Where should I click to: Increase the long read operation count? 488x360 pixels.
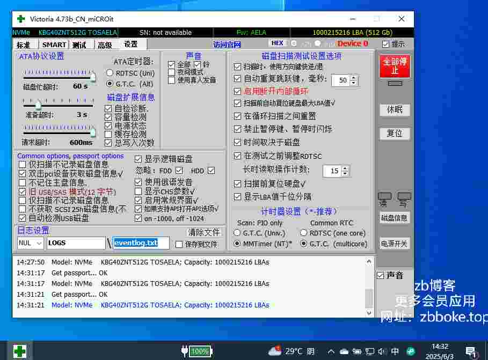click(x=345, y=168)
